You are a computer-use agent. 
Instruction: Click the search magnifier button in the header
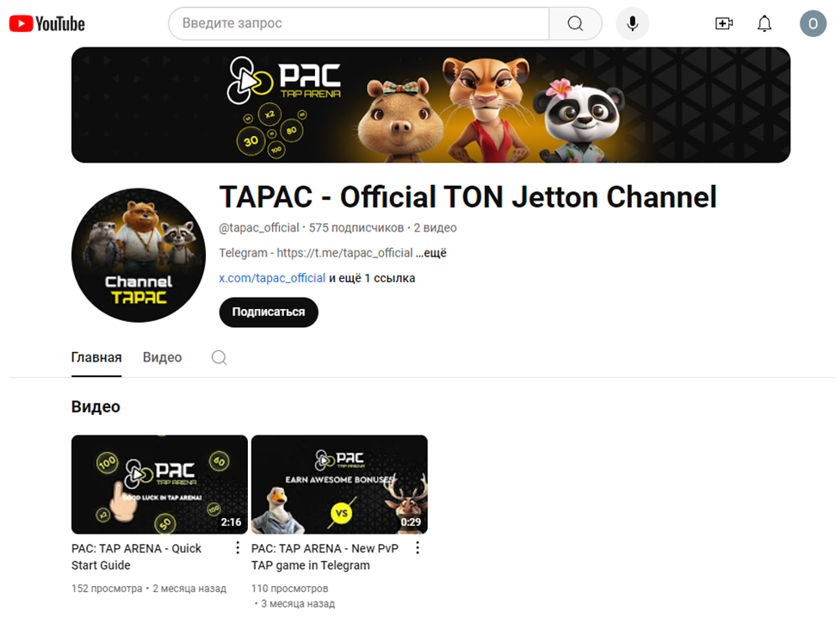click(x=575, y=23)
